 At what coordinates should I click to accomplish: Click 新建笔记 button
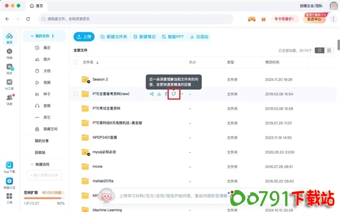(x=144, y=37)
